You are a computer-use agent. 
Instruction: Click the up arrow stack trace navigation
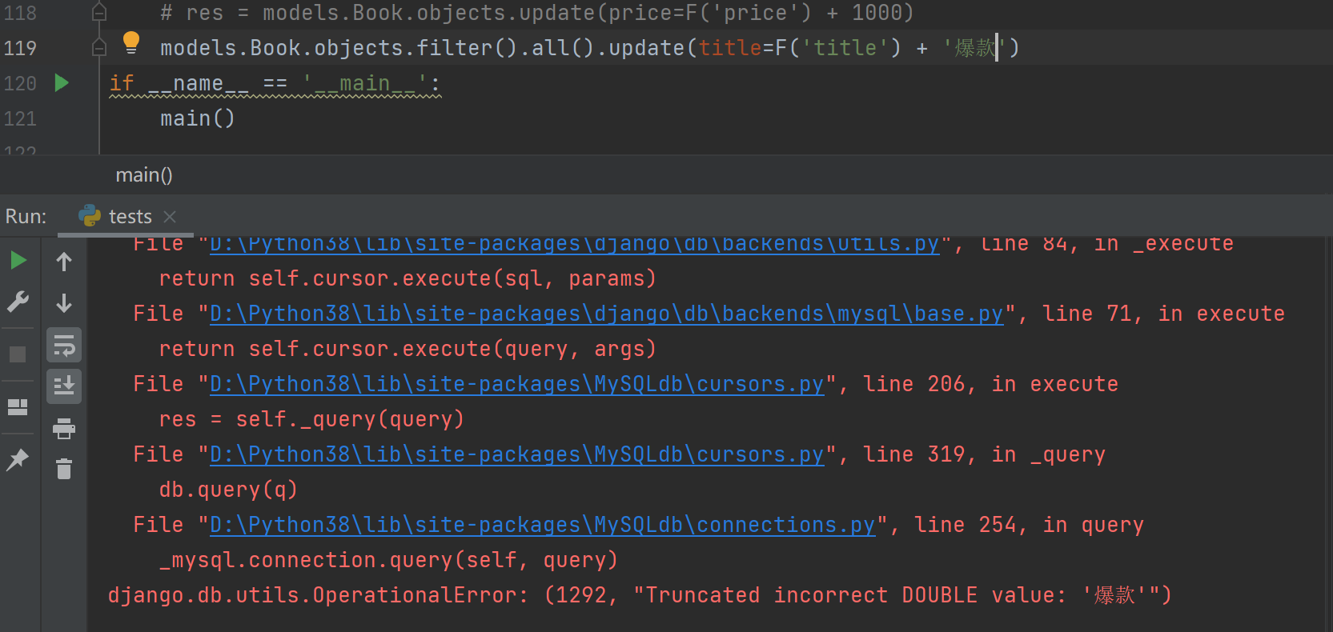pos(64,262)
